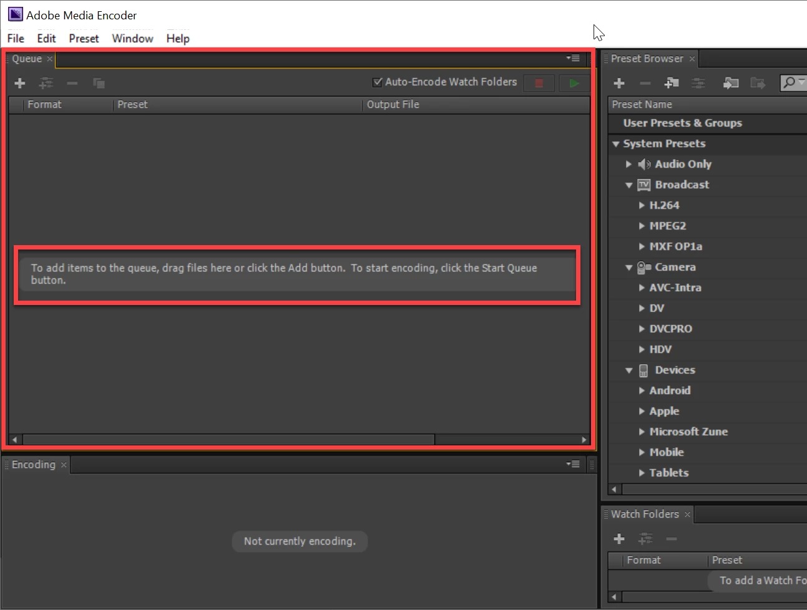This screenshot has height=610, width=807.
Task: Collapse the Broadcast preset group
Action: point(629,185)
